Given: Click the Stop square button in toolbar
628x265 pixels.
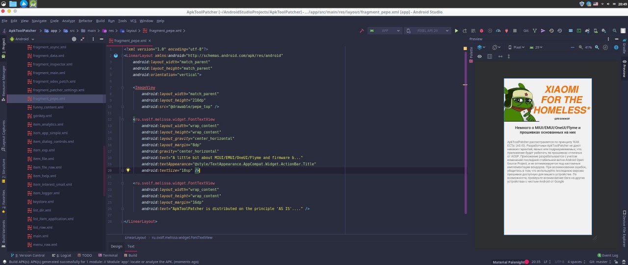Looking at the screenshot, I should (x=515, y=30).
